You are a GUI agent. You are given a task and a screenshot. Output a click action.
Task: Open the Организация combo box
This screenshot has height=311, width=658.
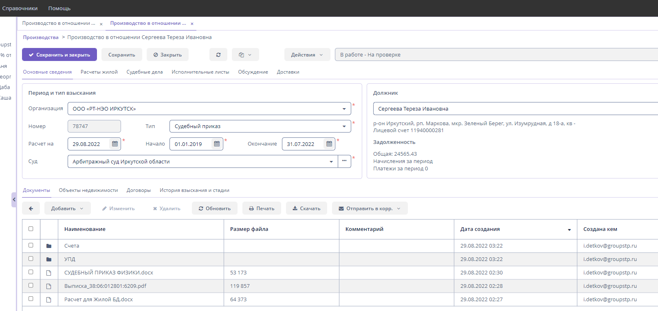(209, 109)
